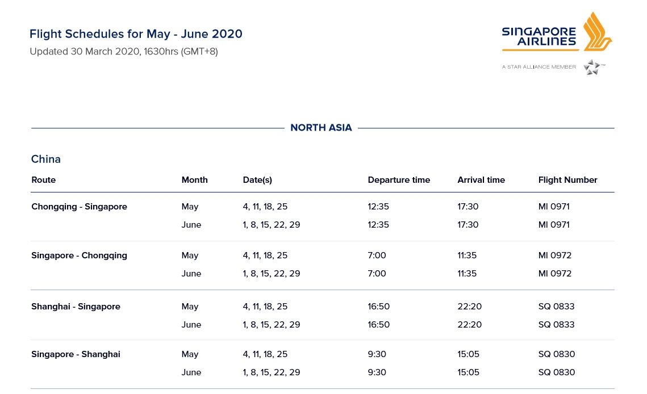This screenshot has width=647, height=394.
Task: Click the Flight Number column header
Action: [567, 180]
